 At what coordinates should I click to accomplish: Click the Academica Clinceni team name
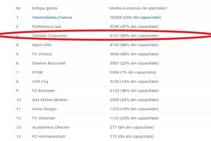click(51, 127)
